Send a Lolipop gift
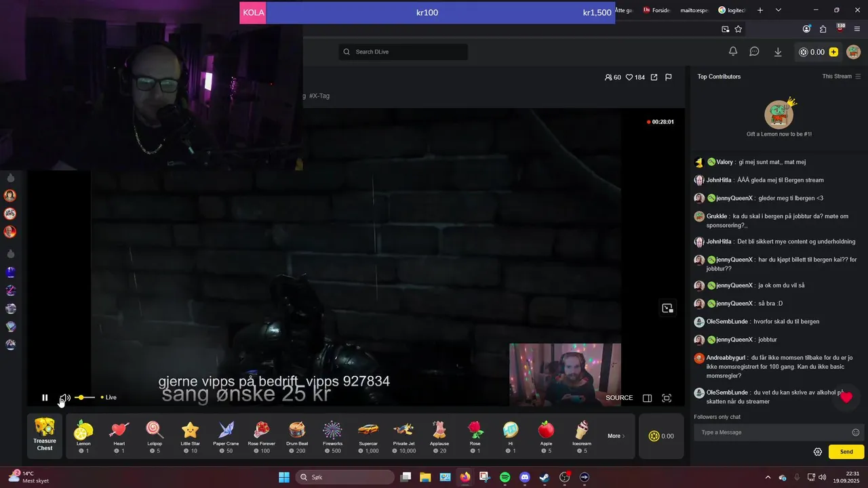The height and width of the screenshot is (488, 868). (155, 436)
